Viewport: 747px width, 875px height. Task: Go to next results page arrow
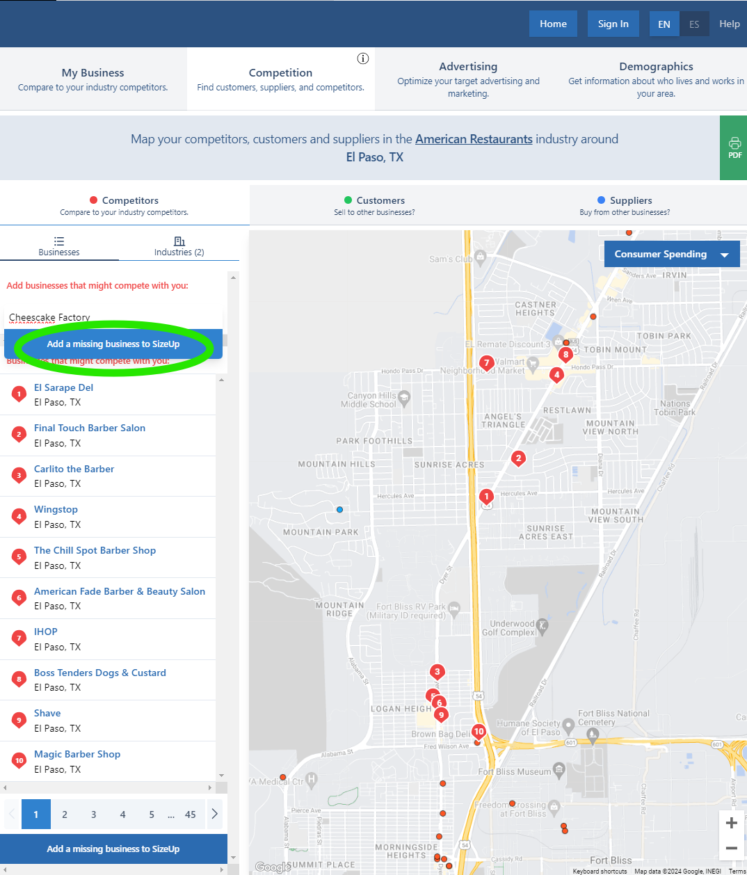(x=215, y=814)
